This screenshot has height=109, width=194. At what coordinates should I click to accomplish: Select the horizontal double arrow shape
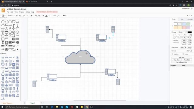pos(3,29)
